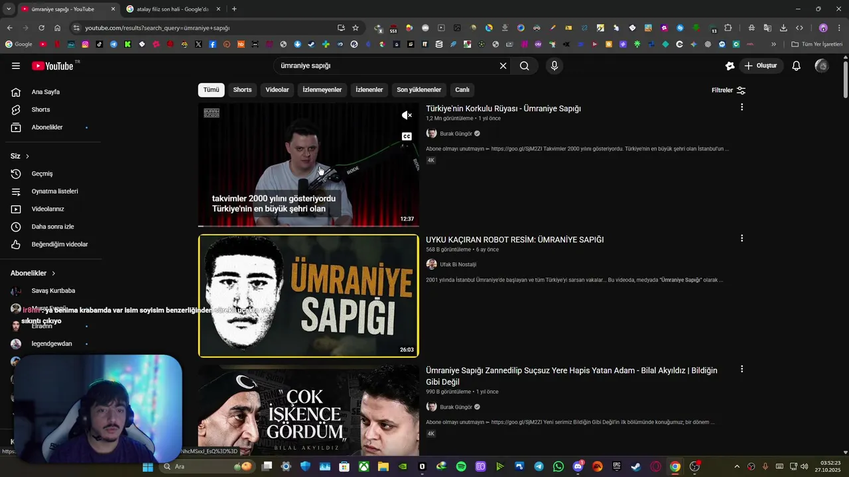This screenshot has height=477, width=849.
Task: Open the tab search dropdown arrow
Action: (x=8, y=9)
